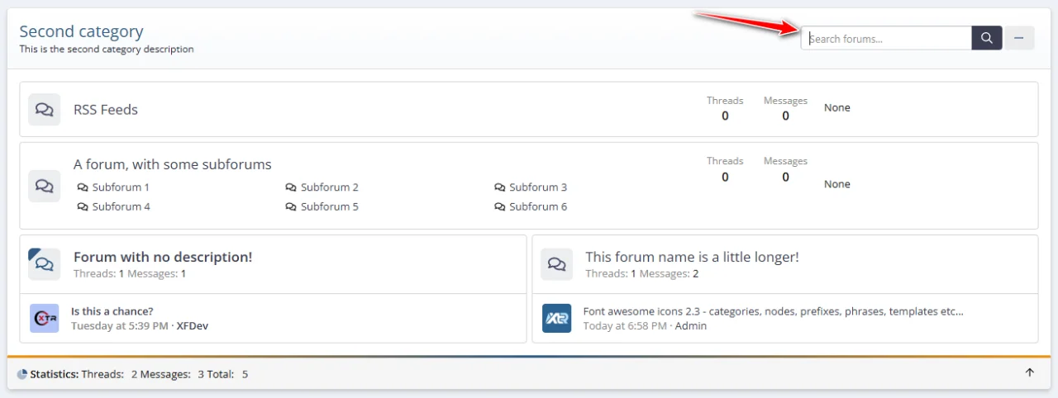Screen dimensions: 1058x398
Task: Click the Statistics pie chart icon
Action: click(22, 374)
